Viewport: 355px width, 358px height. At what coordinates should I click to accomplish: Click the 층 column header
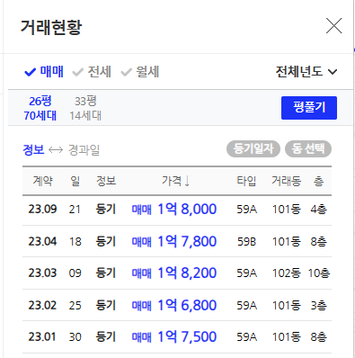[318, 181]
